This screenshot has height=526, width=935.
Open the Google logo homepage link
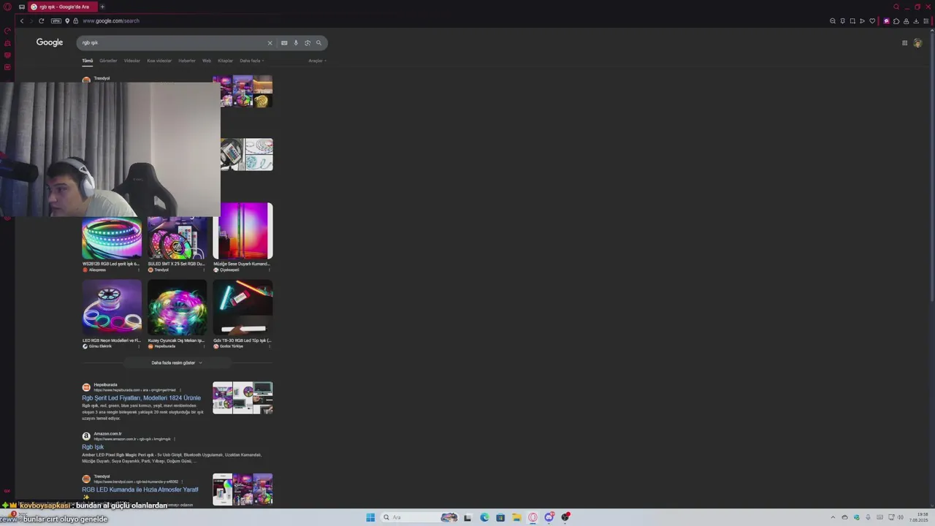pyautogui.click(x=50, y=42)
